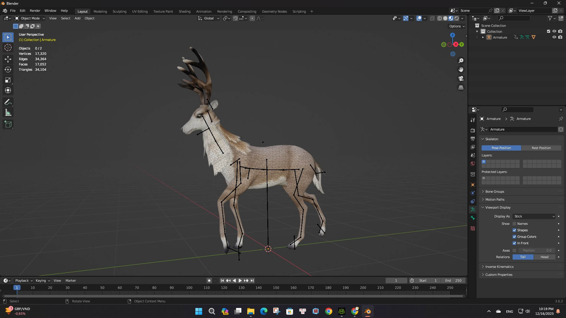Viewport: 566px width, 318px height.
Task: Open the Playback dropdown in timeline
Action: coord(24,281)
